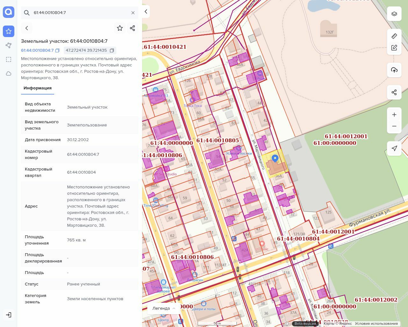Screen dimensions: 408x327
Task: Expand the Легенда legend panel
Action: coord(164,308)
